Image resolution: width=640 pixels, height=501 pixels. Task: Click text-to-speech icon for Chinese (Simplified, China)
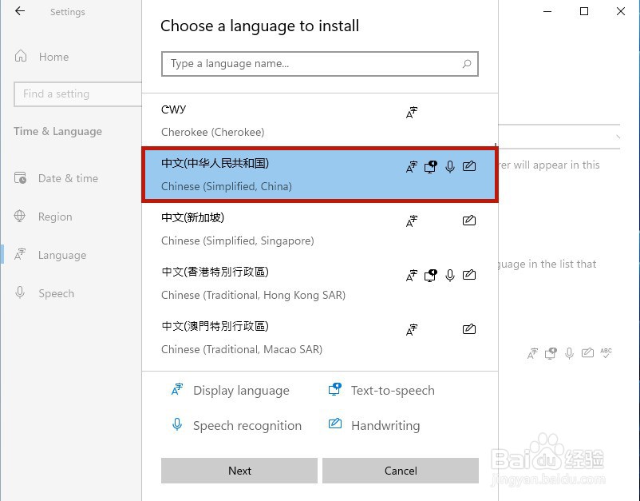pyautogui.click(x=431, y=167)
